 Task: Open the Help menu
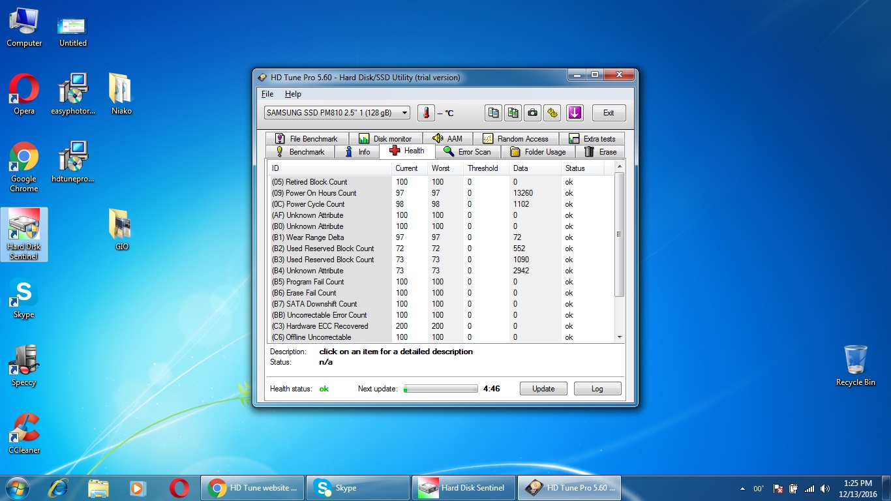click(x=293, y=94)
